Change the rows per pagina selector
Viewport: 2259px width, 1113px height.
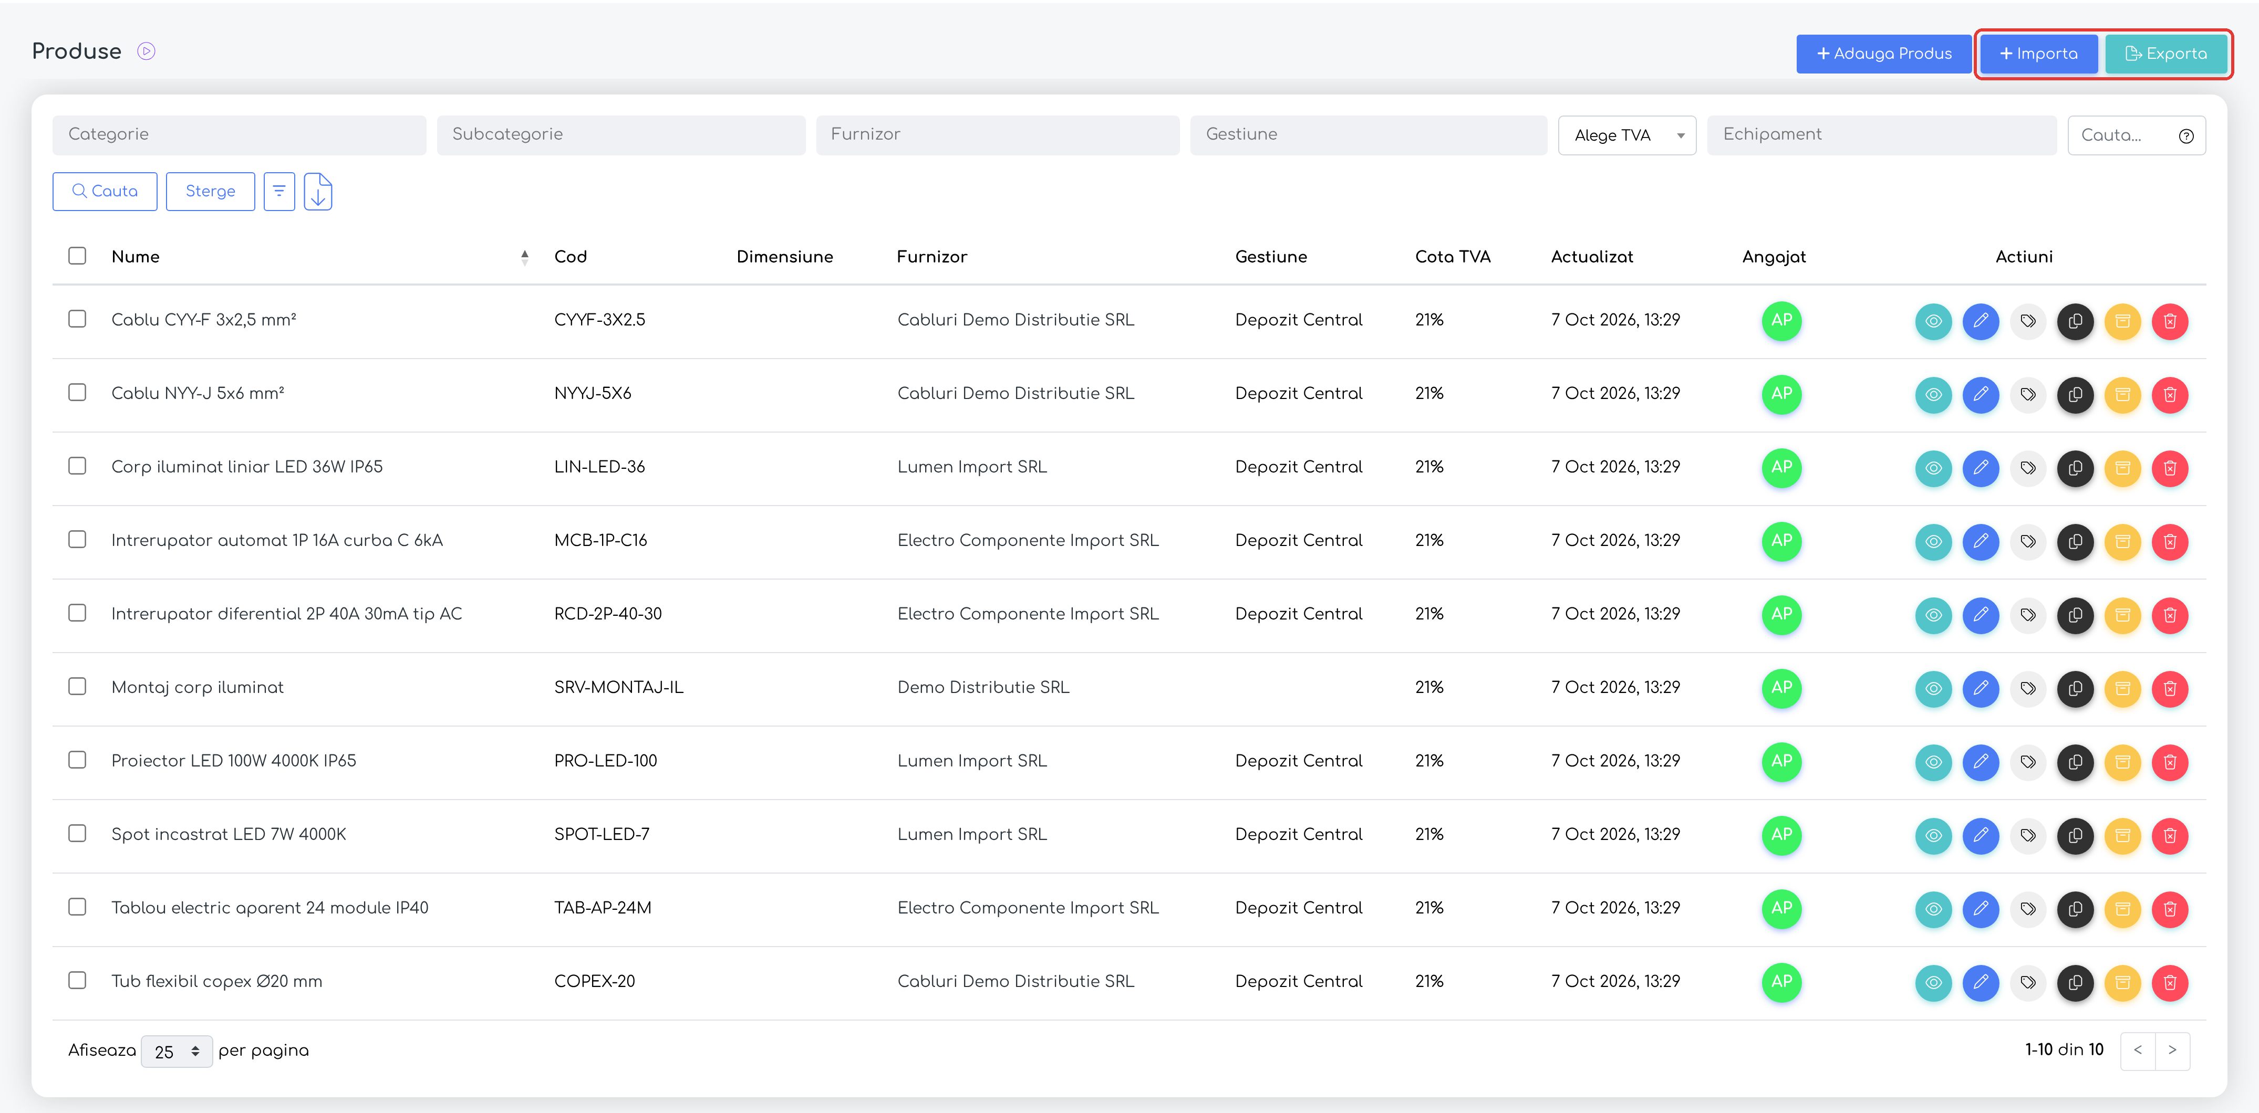click(177, 1051)
